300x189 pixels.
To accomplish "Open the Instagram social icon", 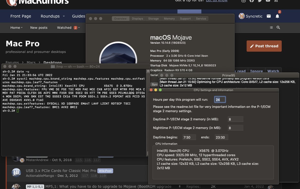I will pyautogui.click(x=243, y=1).
